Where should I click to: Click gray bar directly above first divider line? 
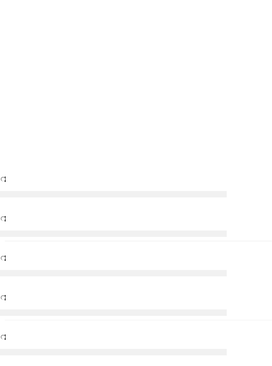pos(113,234)
